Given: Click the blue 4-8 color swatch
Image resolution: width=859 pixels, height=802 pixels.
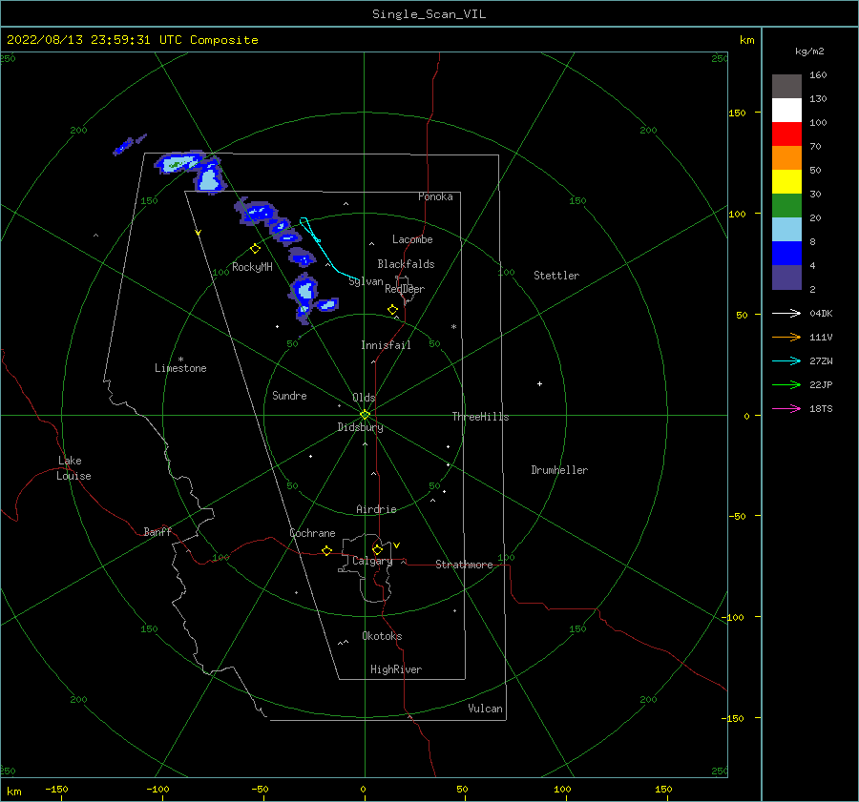Looking at the screenshot, I should [786, 253].
